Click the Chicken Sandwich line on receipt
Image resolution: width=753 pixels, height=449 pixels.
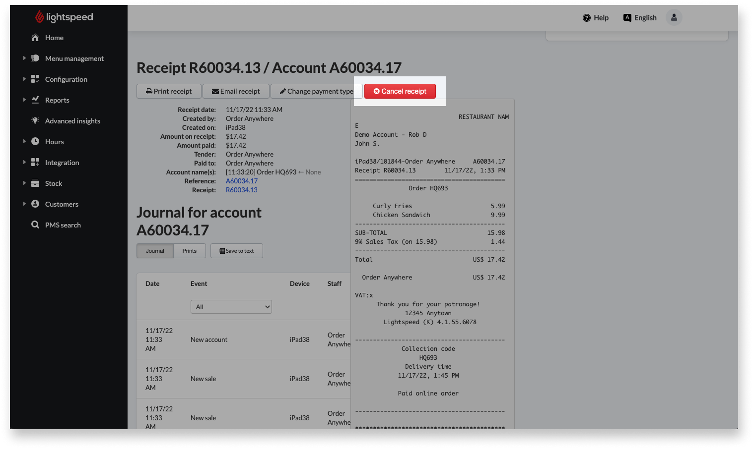point(439,215)
